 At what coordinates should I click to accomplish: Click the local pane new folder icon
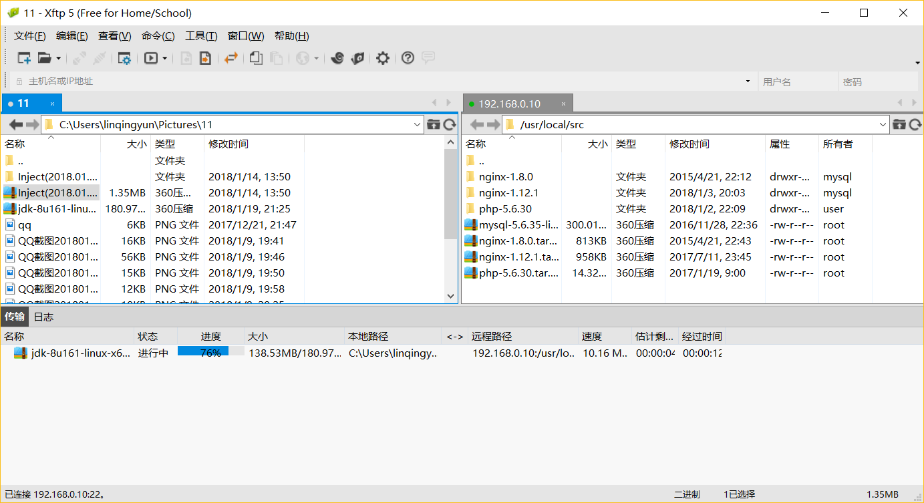tap(434, 124)
